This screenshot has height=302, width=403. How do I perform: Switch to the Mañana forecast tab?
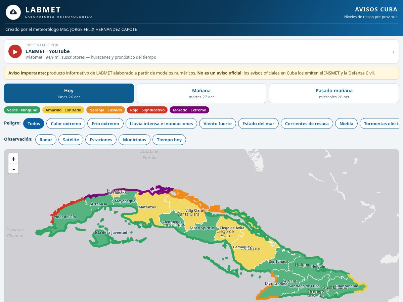click(201, 93)
